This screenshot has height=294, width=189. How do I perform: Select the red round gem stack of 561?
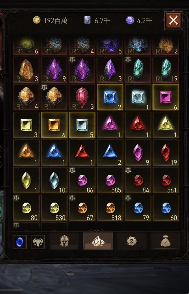(166, 180)
